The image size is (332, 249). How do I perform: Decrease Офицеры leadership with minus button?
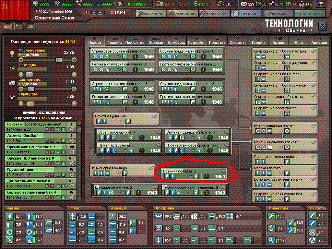point(21,103)
